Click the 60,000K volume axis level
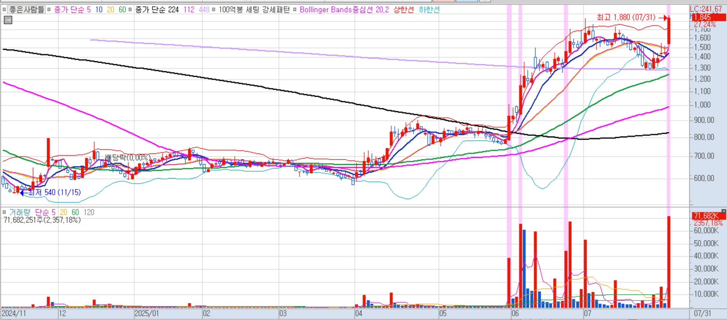The image size is (727, 320). pos(706,231)
